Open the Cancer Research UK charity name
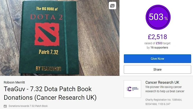 point(162,82)
